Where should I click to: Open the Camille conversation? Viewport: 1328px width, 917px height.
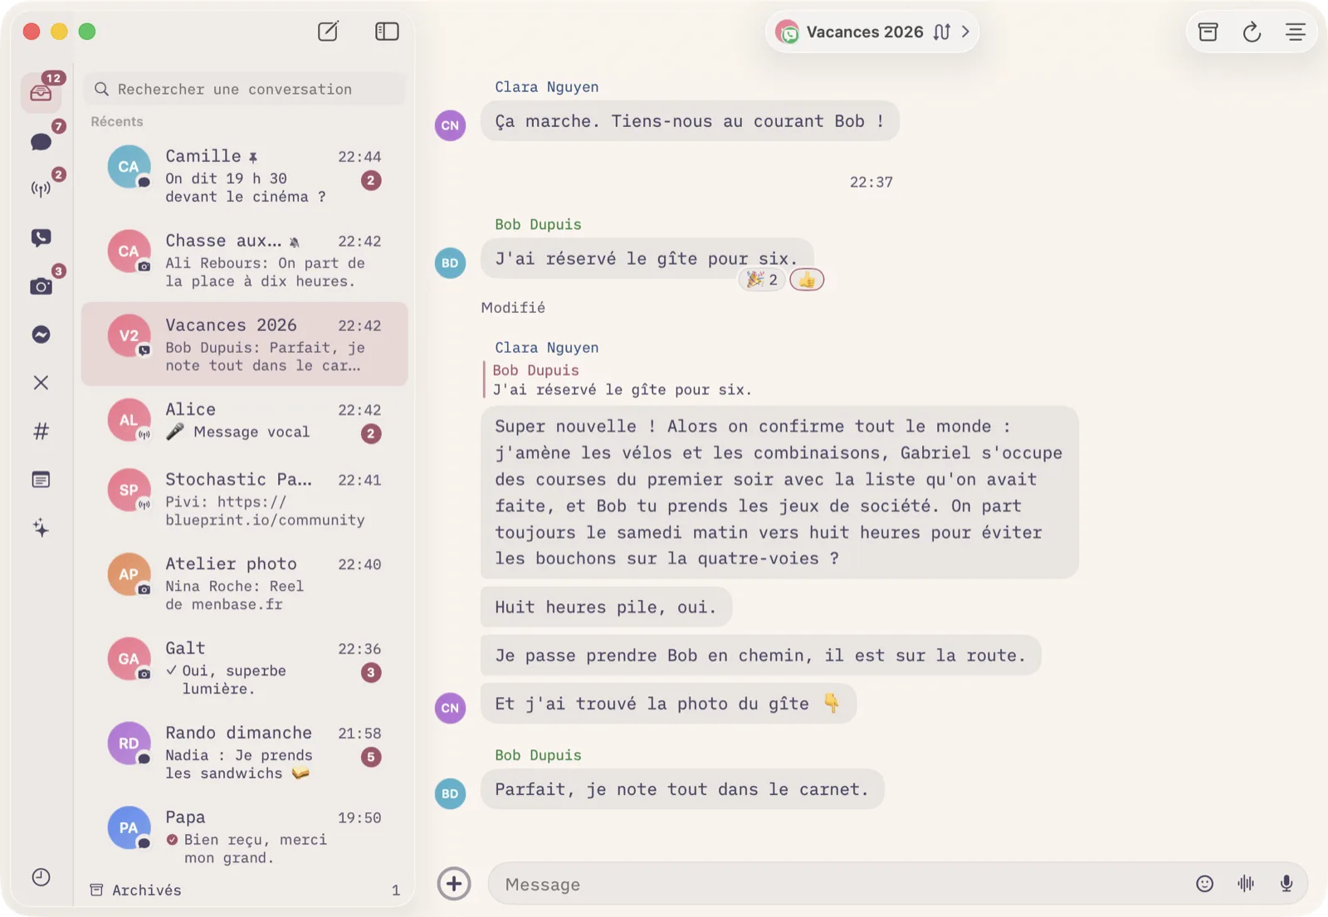[245, 175]
